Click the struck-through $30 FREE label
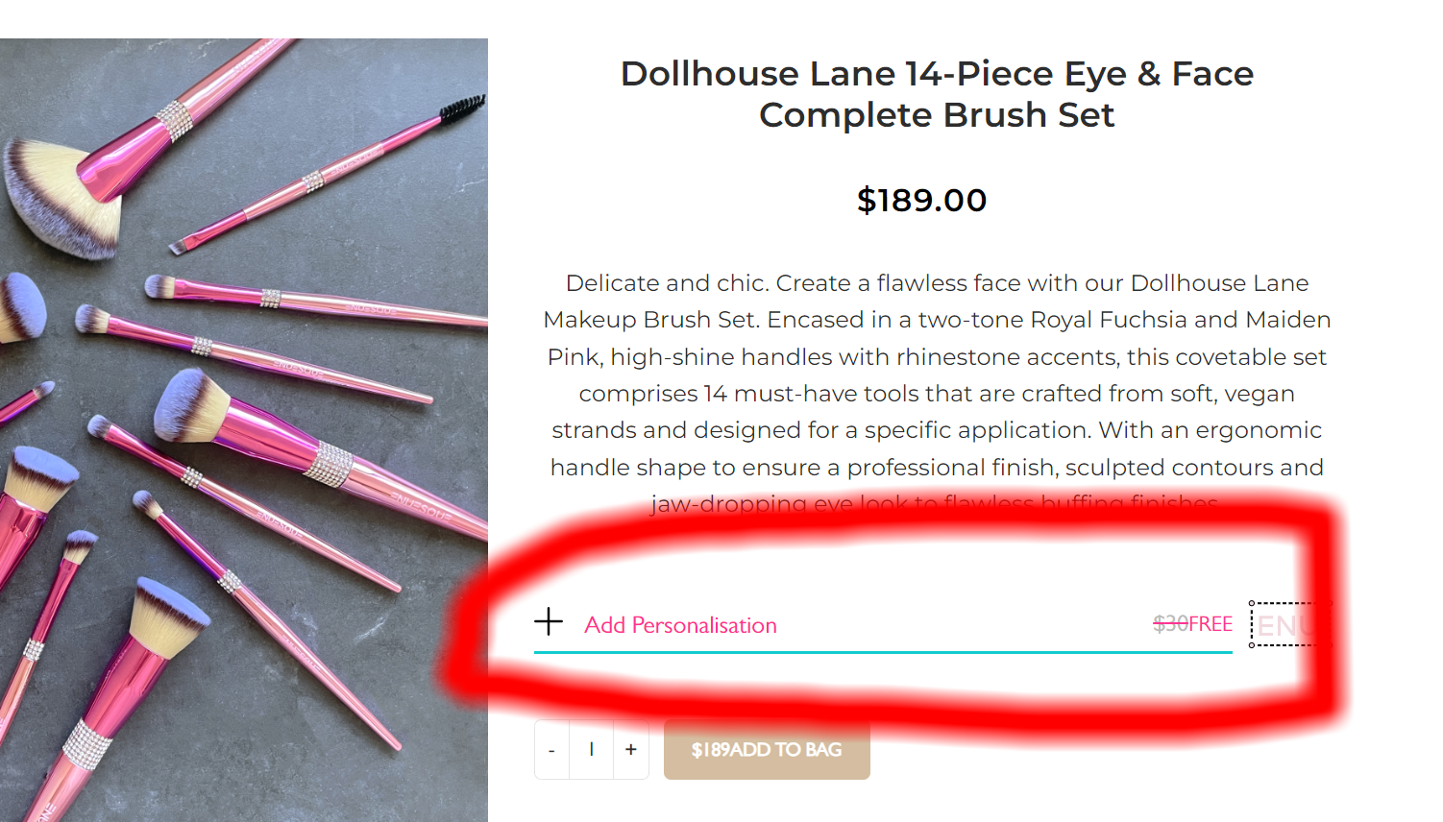Screen dimensions: 1443x822 (1192, 624)
